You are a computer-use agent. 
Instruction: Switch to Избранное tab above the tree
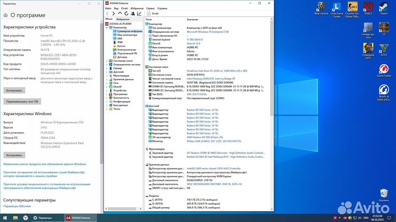(123, 19)
